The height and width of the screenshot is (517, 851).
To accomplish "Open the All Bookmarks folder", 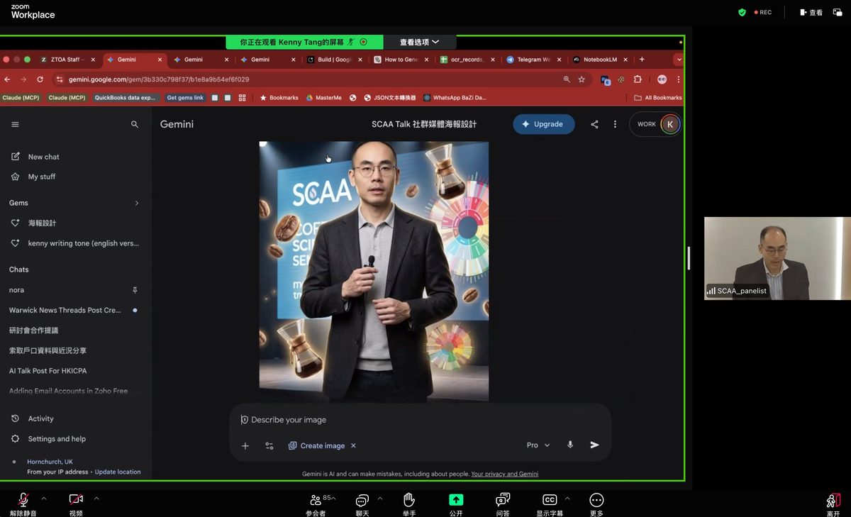I will 658,98.
